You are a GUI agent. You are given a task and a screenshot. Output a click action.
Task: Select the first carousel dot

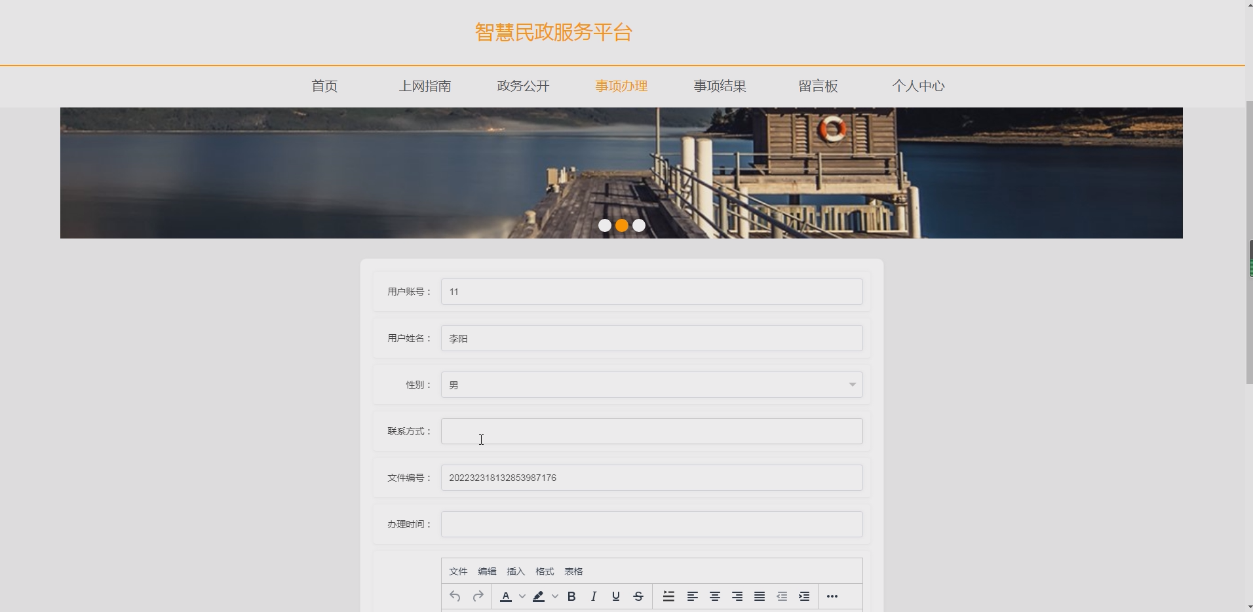[605, 225]
